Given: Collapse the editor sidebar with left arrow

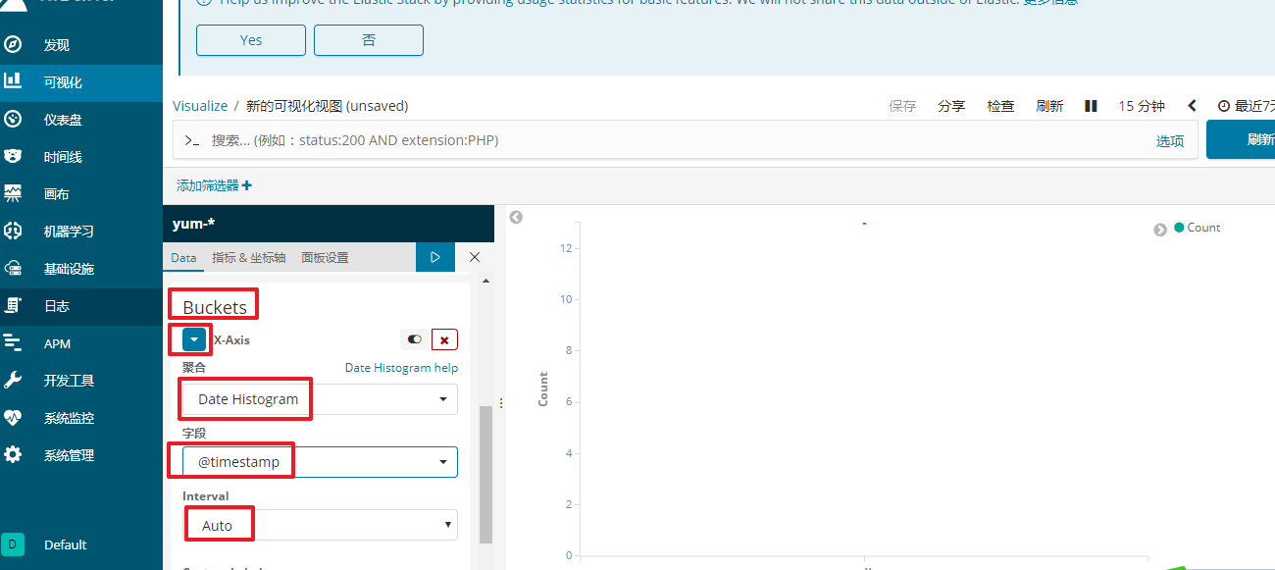Looking at the screenshot, I should click(x=516, y=218).
